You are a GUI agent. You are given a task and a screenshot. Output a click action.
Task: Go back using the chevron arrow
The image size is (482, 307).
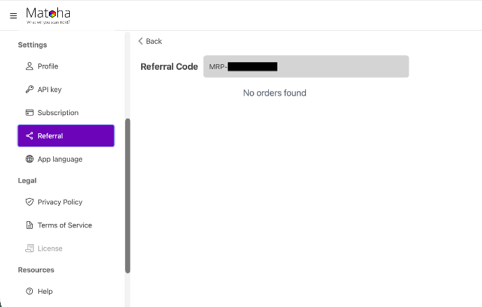click(x=141, y=41)
